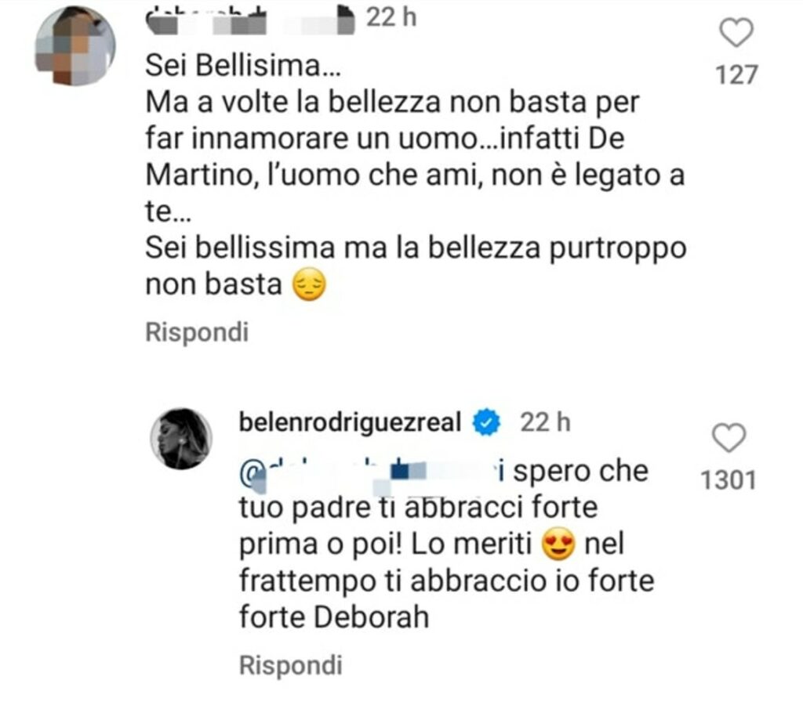Like the first comment with the heart

pyautogui.click(x=736, y=34)
